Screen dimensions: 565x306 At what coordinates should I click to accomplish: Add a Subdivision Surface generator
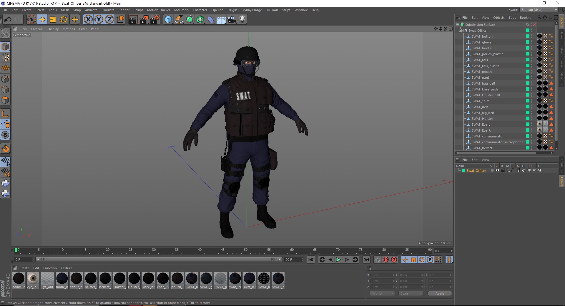190,20
